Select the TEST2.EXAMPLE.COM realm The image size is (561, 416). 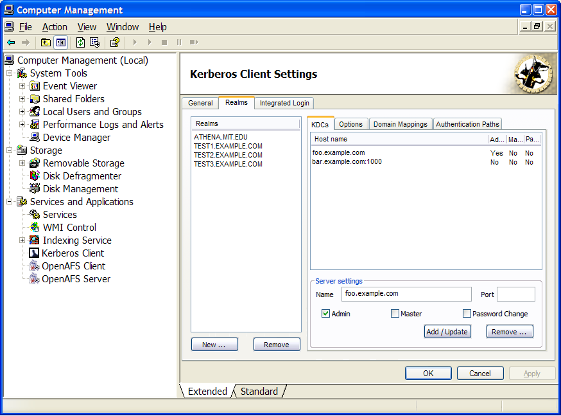click(228, 155)
